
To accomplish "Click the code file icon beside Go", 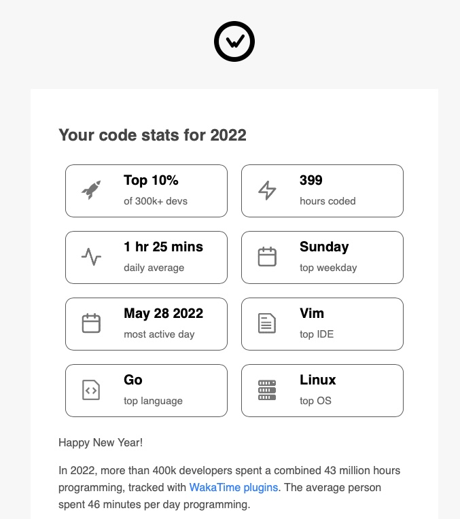I will click(91, 390).
